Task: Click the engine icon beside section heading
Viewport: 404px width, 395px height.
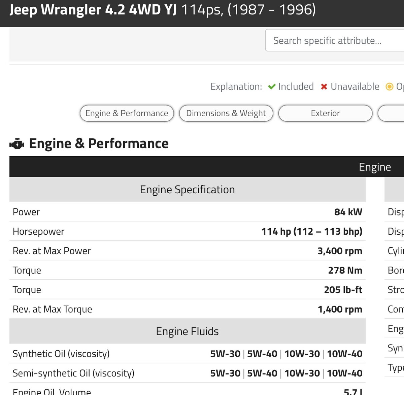Action: (x=16, y=144)
